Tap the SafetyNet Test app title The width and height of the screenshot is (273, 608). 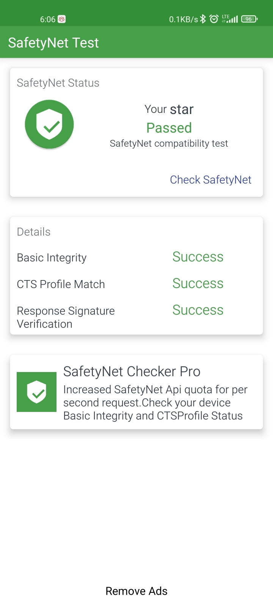53,43
